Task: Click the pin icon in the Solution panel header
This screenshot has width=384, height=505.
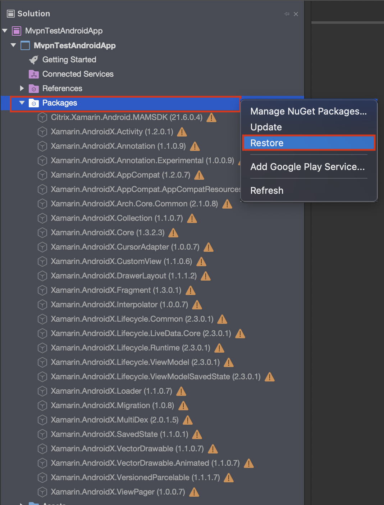Action: tap(287, 14)
